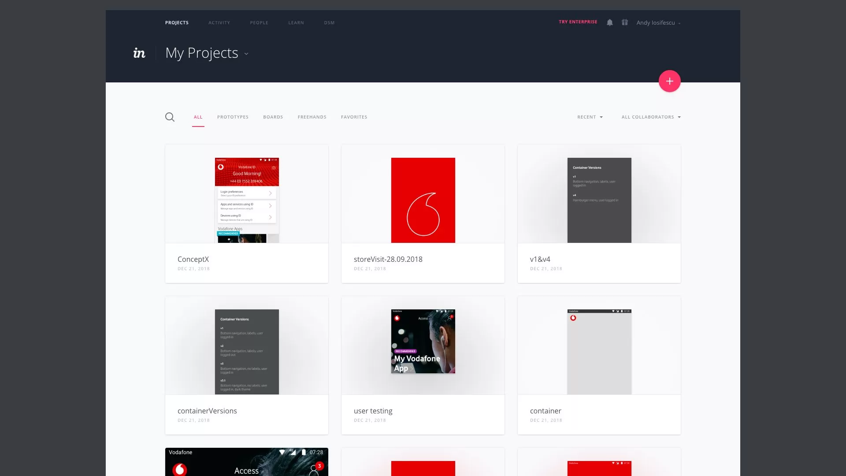
Task: Open the Recent sort dropdown
Action: point(590,117)
